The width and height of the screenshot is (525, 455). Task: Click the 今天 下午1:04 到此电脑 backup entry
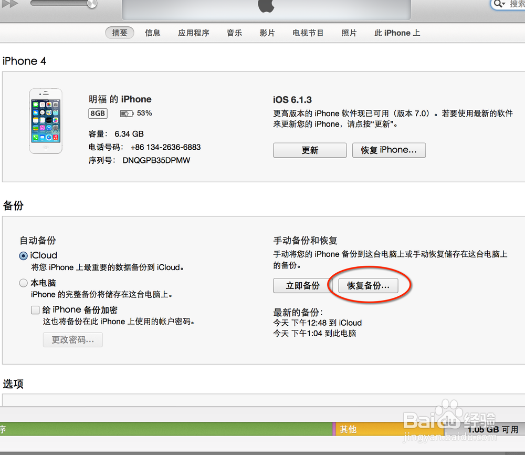coord(314,334)
